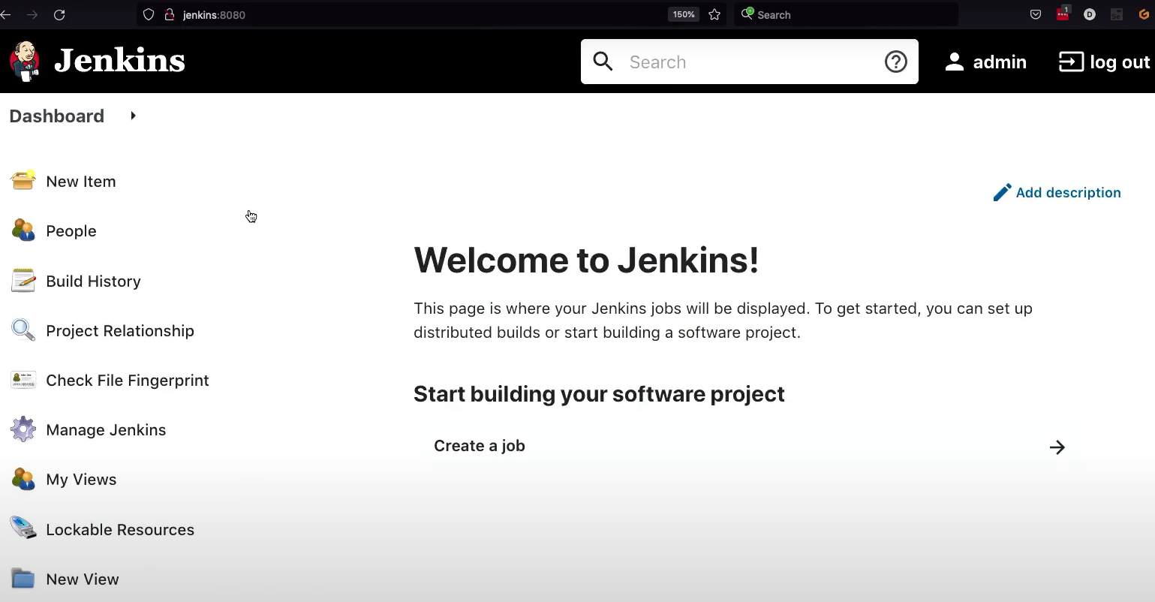
Task: Click the New Item box icon
Action: (23, 181)
